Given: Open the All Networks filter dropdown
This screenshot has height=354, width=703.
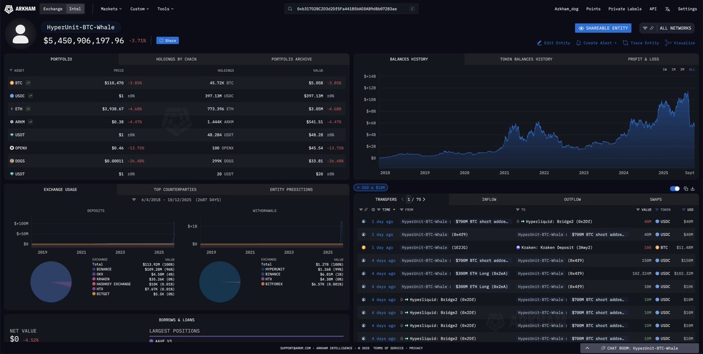Looking at the screenshot, I should [667, 28].
